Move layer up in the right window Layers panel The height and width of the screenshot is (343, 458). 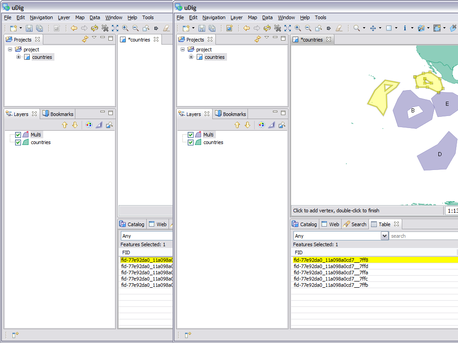(237, 125)
